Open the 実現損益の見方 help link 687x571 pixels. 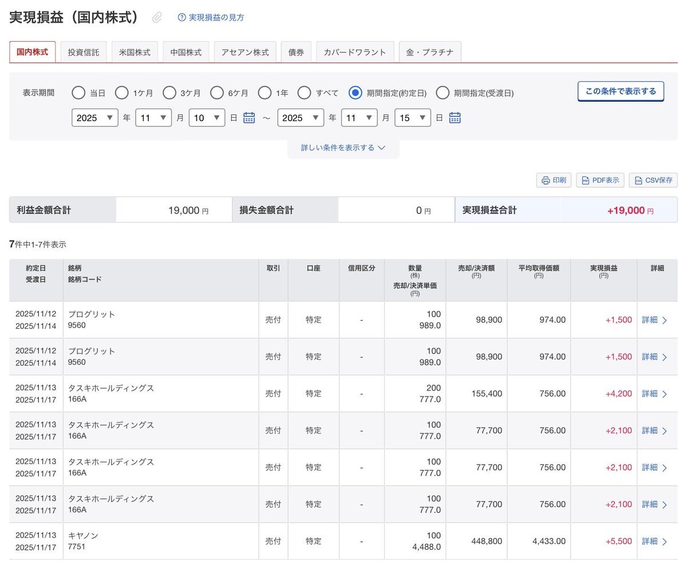point(216,18)
